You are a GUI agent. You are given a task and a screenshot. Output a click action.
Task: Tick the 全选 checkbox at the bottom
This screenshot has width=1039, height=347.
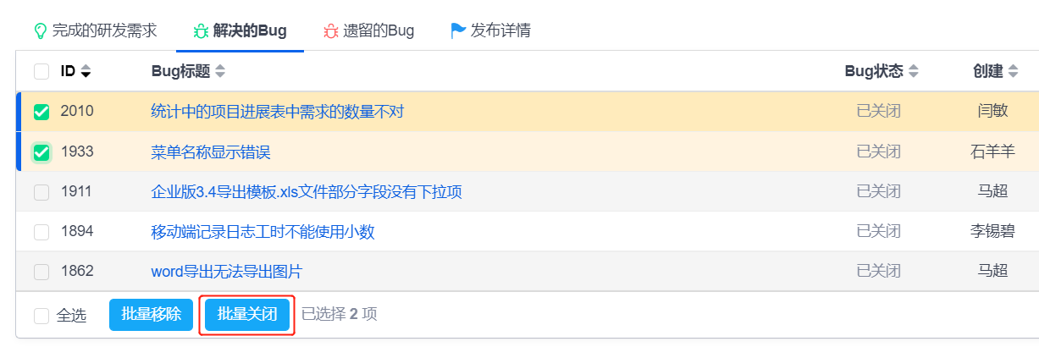[41, 316]
